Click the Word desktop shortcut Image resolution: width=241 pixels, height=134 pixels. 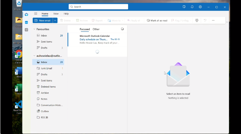pyautogui.click(x=19, y=72)
